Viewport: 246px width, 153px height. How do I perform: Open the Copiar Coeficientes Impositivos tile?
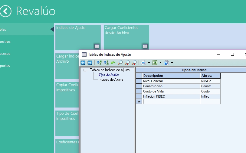tap(67, 95)
